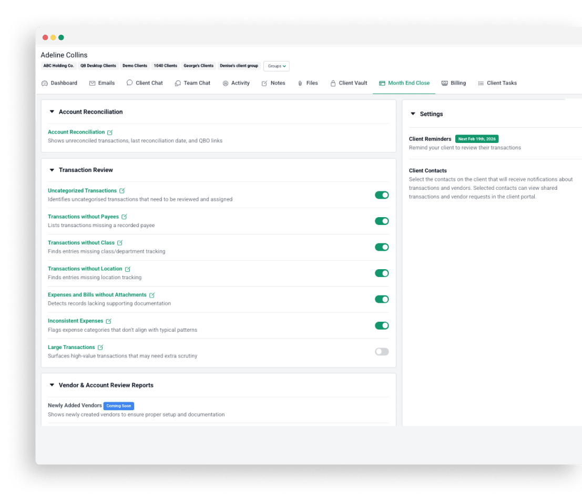This screenshot has width=582, height=500.
Task: Open the Uncategorized Transactions report link
Action: pyautogui.click(x=83, y=190)
